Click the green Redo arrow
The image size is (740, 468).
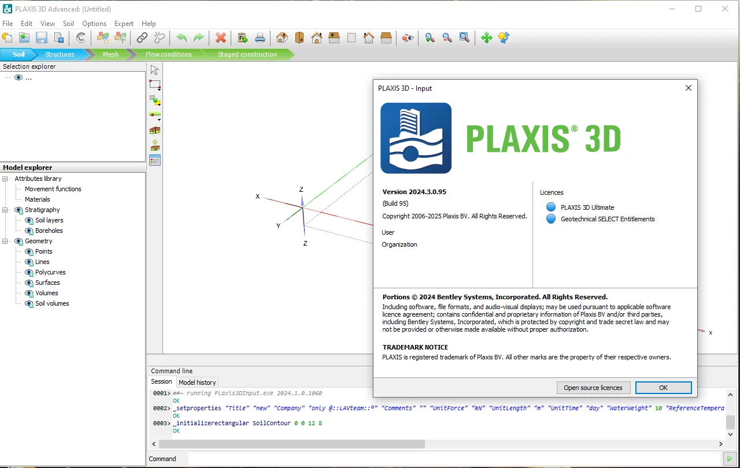[199, 38]
